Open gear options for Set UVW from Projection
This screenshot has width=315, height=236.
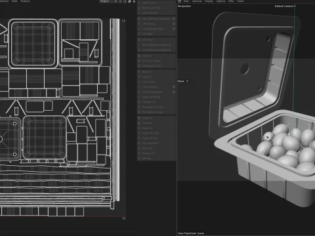tap(174, 19)
